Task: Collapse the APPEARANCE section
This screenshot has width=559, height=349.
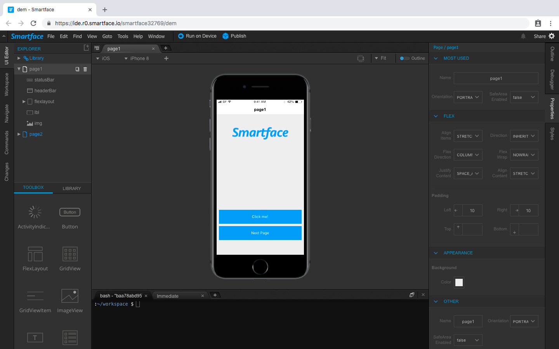Action: tap(436, 253)
